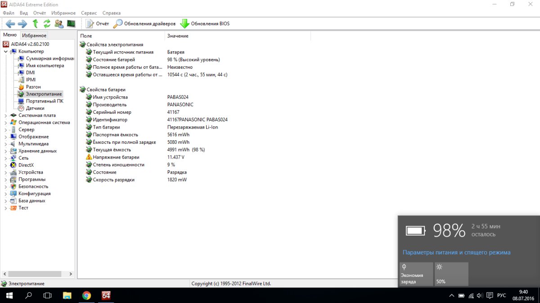The image size is (540, 303).
Task: Select AIDA64 v2.60.2100 root node
Action: [x=26, y=44]
